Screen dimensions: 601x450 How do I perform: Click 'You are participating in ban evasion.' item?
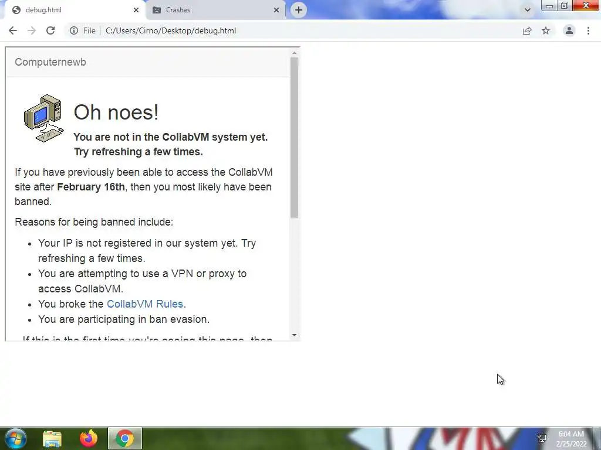[124, 319]
